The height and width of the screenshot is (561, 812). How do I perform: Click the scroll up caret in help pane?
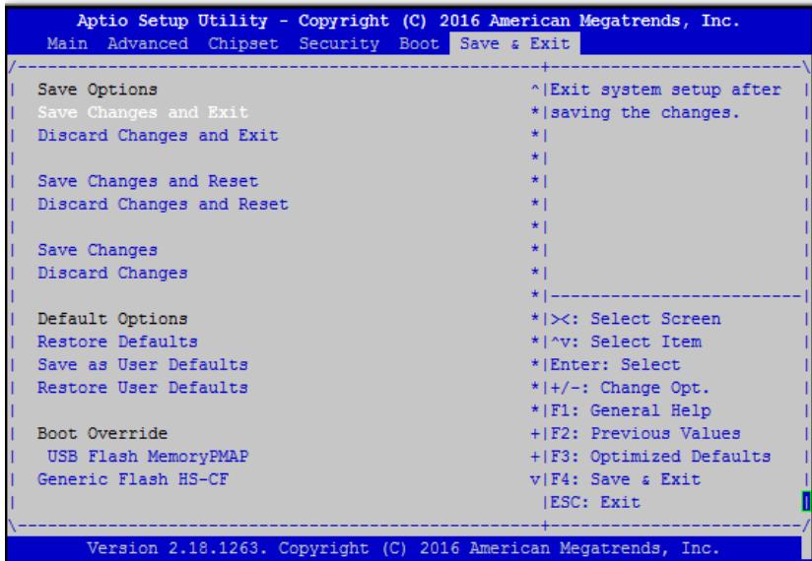(535, 91)
